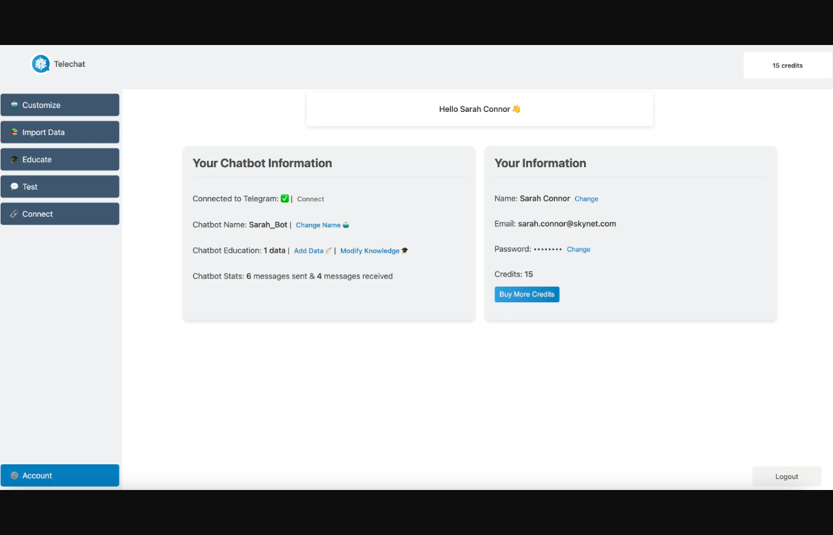The image size is (833, 535).
Task: Click Change link next to Password
Action: [578, 249]
